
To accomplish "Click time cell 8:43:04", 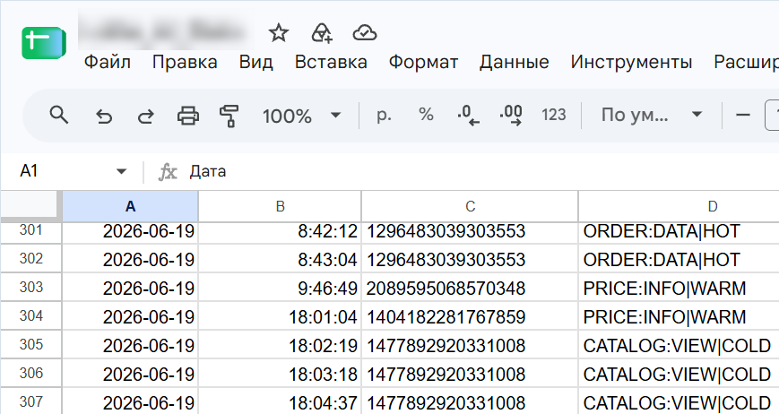I will pos(280,259).
